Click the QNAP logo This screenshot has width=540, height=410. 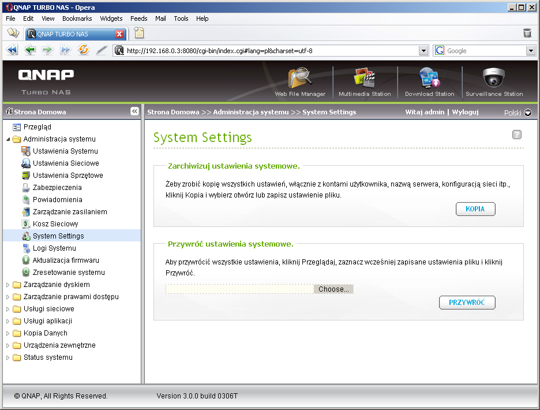click(46, 75)
